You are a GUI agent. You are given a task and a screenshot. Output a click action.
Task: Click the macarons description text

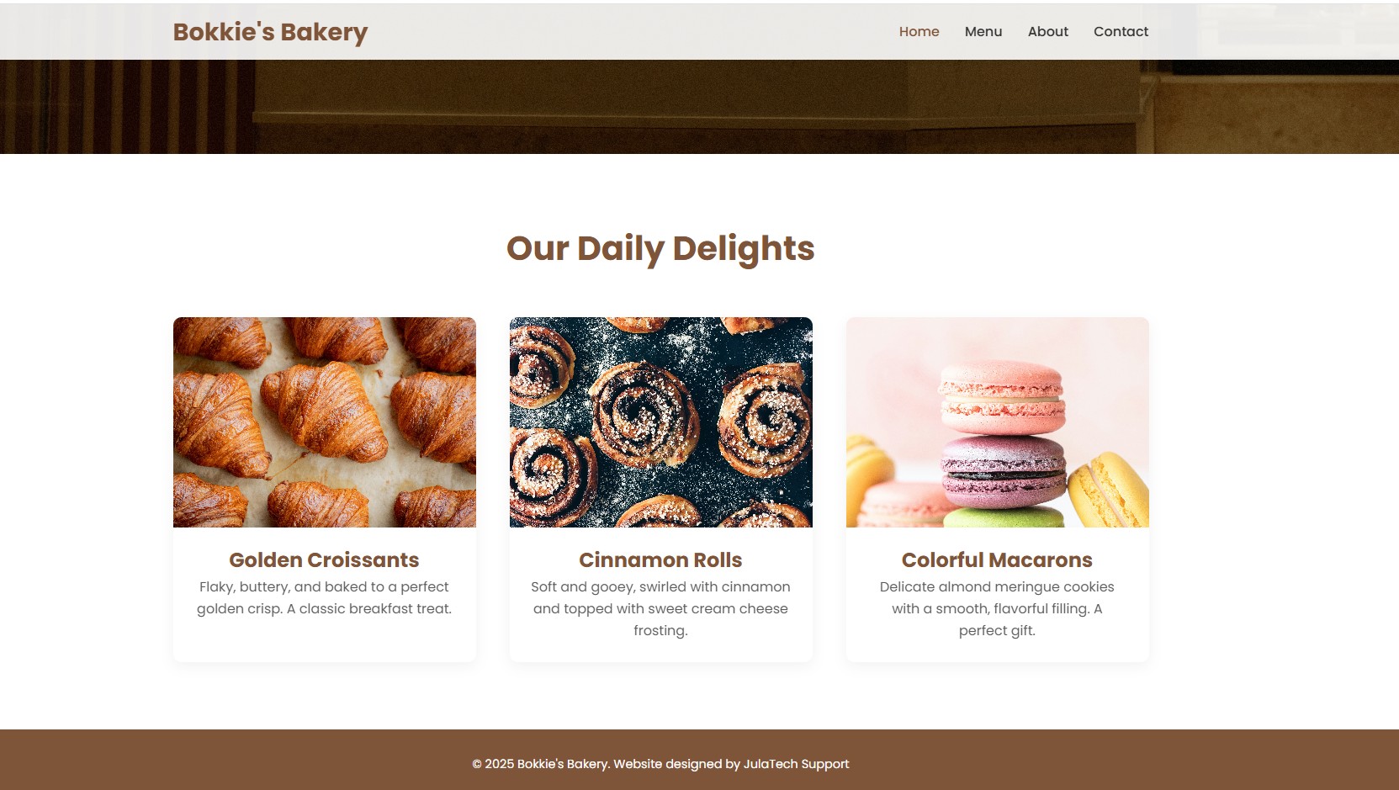point(997,608)
